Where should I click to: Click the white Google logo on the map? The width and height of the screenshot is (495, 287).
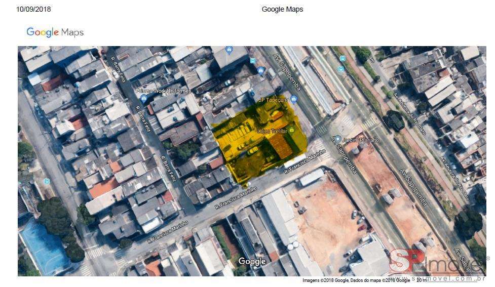pos(252,262)
